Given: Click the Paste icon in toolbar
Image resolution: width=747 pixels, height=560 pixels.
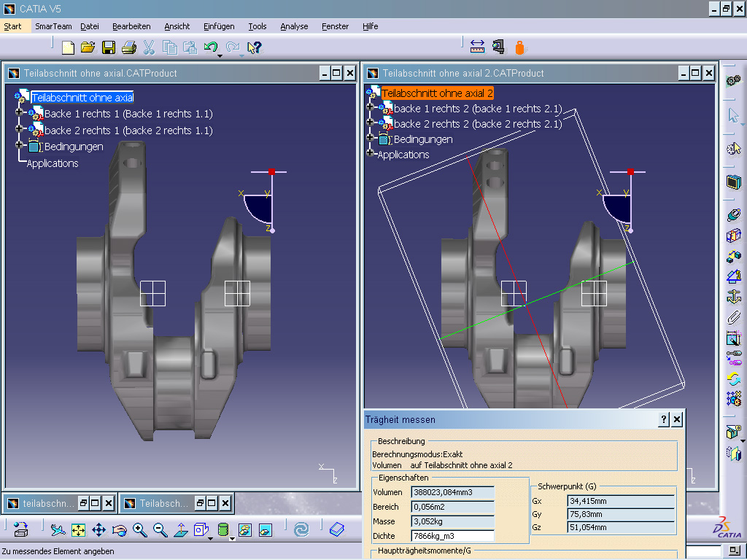Looking at the screenshot, I should [x=190, y=47].
